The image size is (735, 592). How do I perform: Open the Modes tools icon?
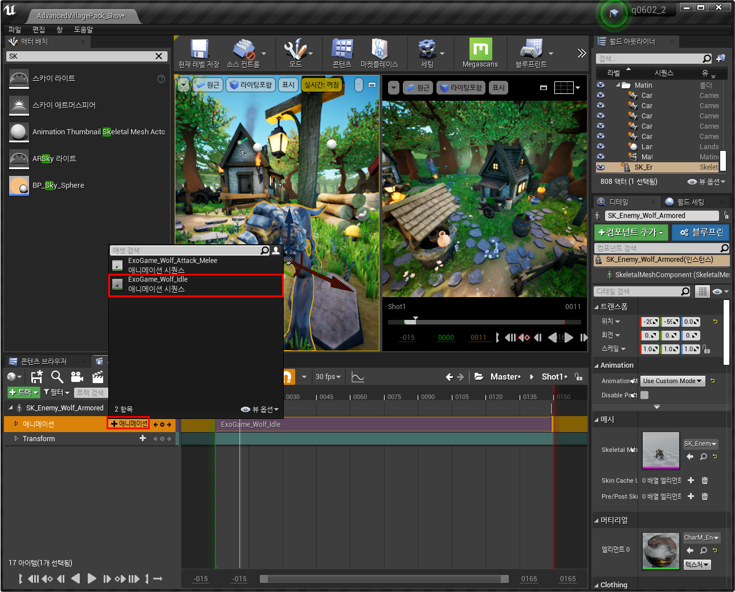(x=296, y=50)
